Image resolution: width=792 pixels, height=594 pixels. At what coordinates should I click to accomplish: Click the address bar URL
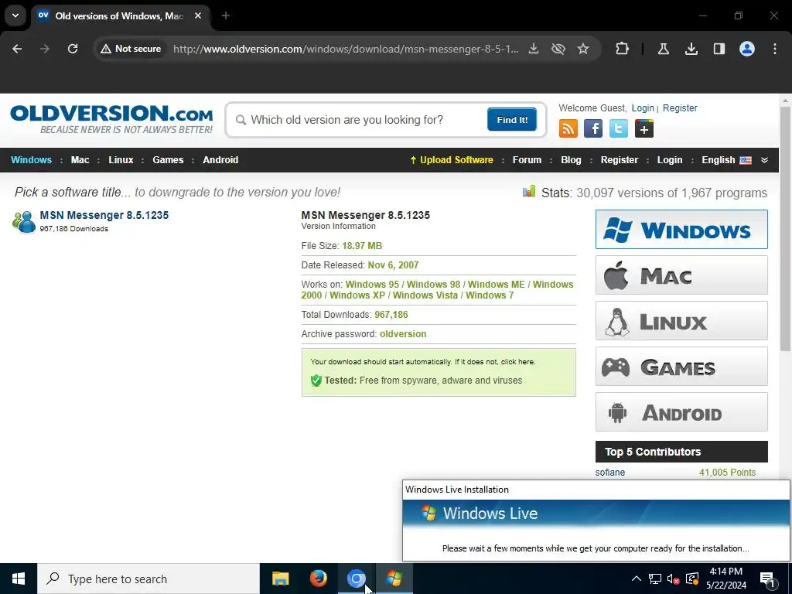point(346,49)
